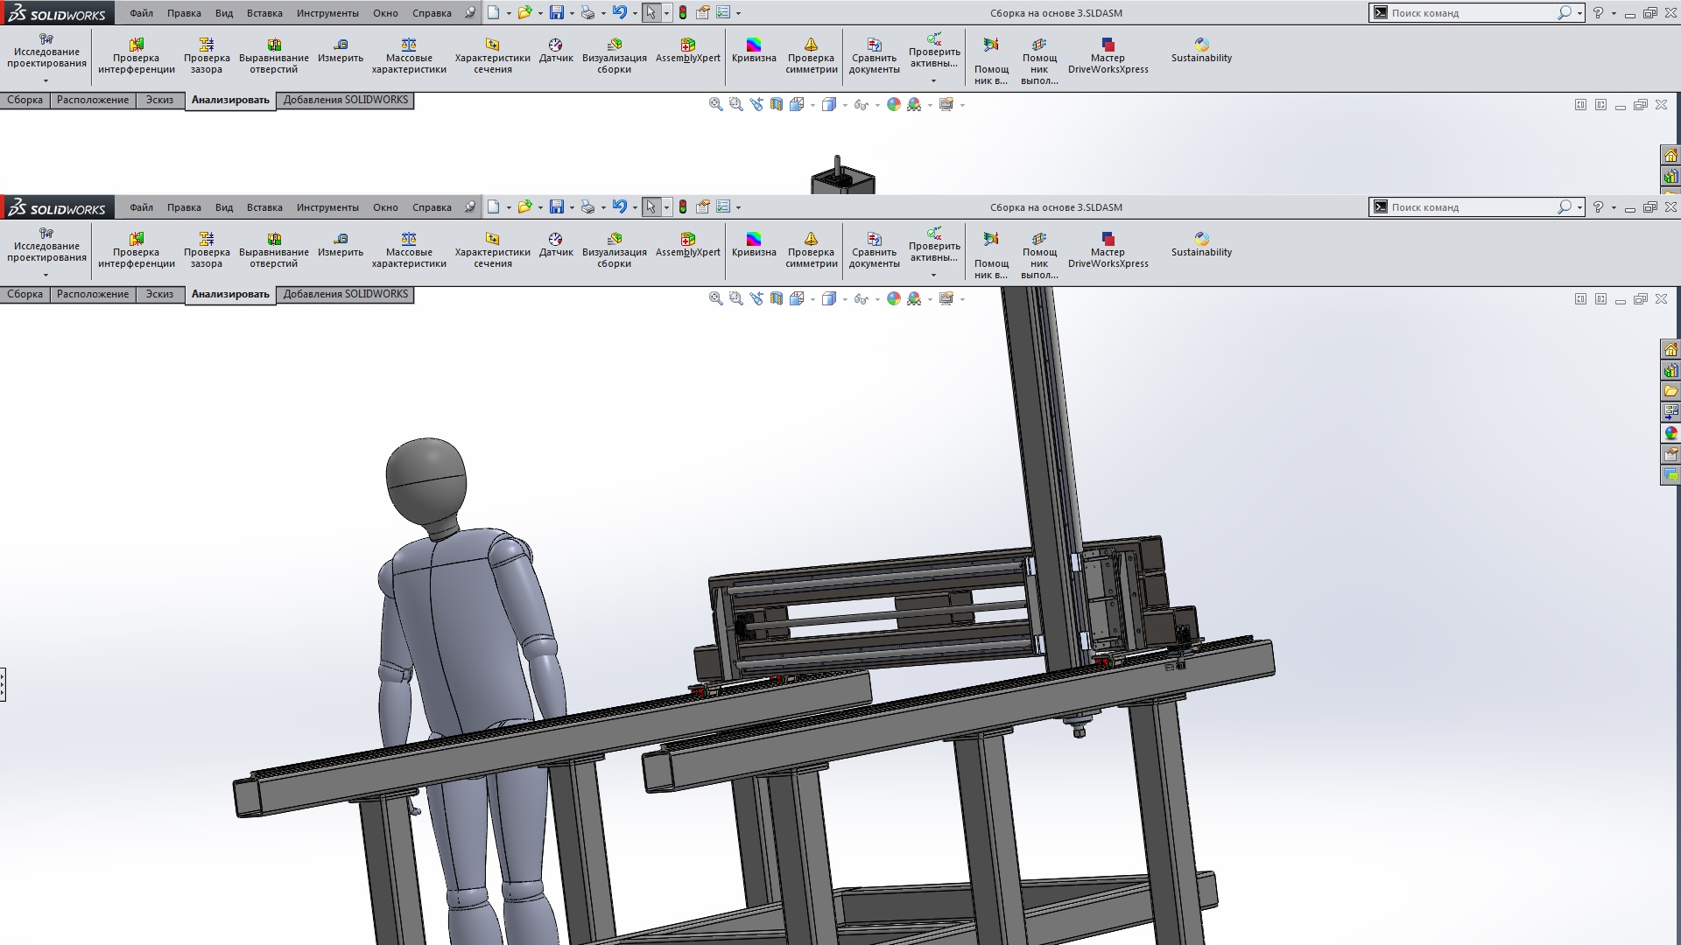Switch to the Эскиз tab in the lower window
The width and height of the screenshot is (1681, 945).
[x=159, y=295]
